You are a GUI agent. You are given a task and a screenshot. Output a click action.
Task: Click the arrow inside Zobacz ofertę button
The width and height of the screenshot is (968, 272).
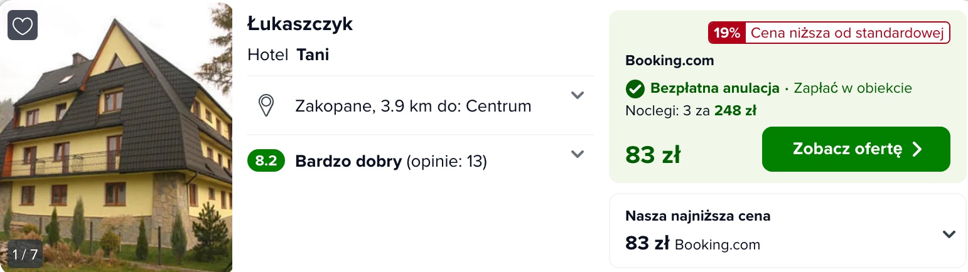(917, 149)
